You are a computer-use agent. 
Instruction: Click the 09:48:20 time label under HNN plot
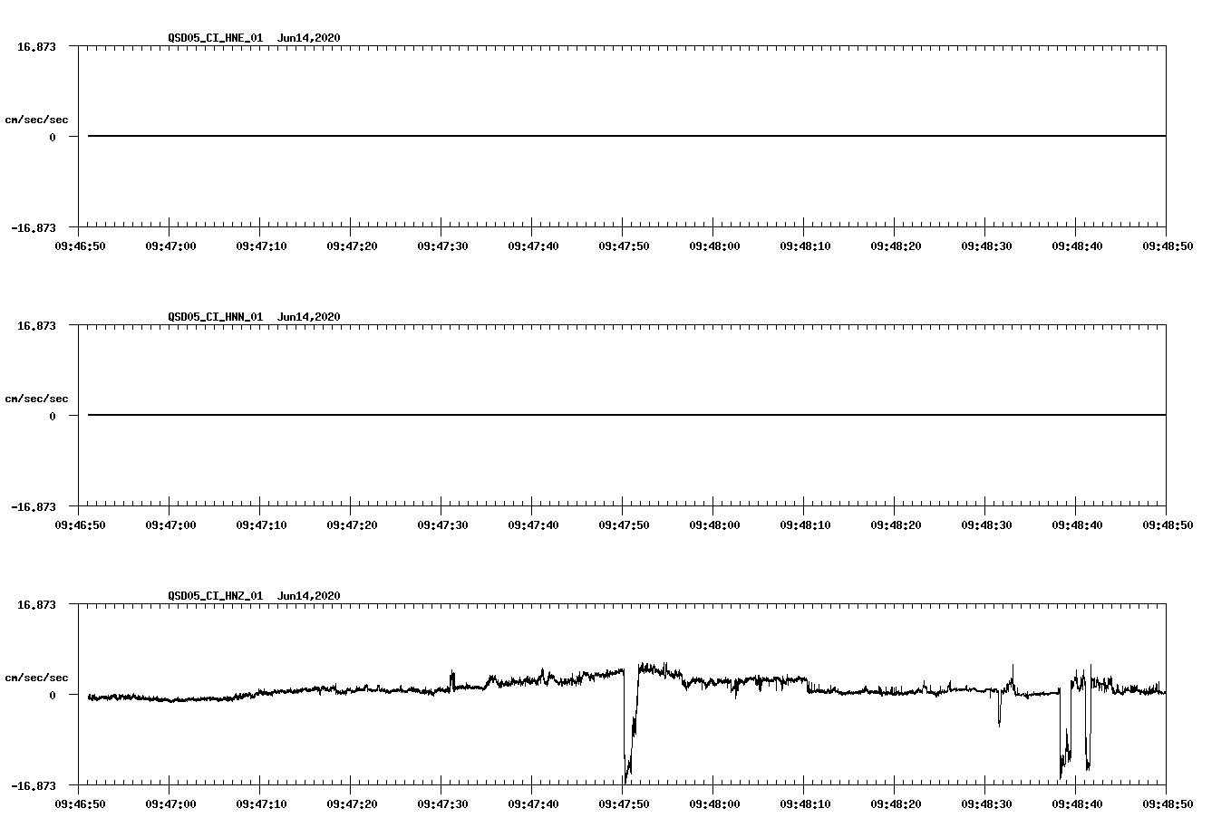896,524
